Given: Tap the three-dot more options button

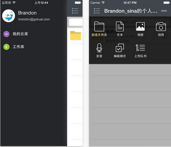Looking at the screenshot, I should point(164,11).
